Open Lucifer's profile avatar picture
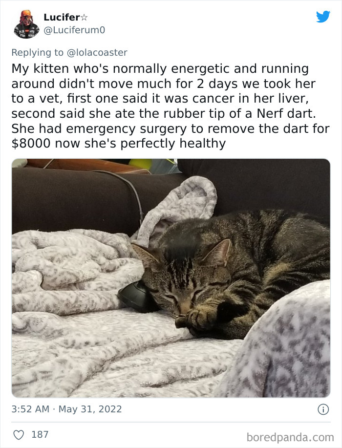This screenshot has width=342, height=448. tap(26, 24)
